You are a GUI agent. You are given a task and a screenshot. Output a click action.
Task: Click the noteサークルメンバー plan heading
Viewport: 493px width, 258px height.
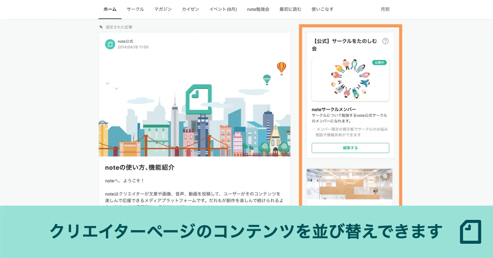[334, 109]
